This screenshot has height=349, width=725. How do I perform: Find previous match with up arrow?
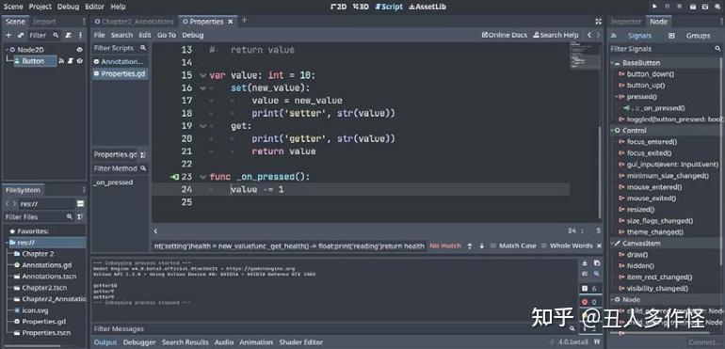point(470,246)
